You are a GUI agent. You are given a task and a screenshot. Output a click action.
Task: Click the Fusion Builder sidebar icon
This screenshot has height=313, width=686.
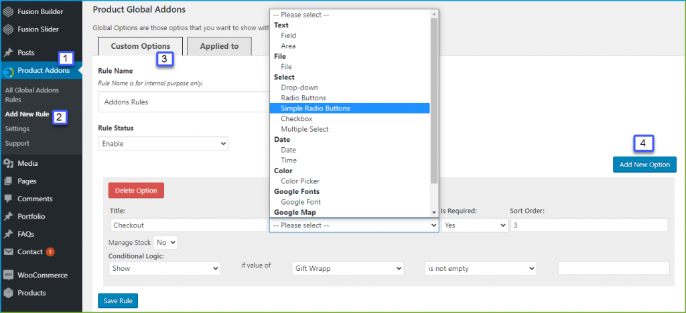pos(7,12)
